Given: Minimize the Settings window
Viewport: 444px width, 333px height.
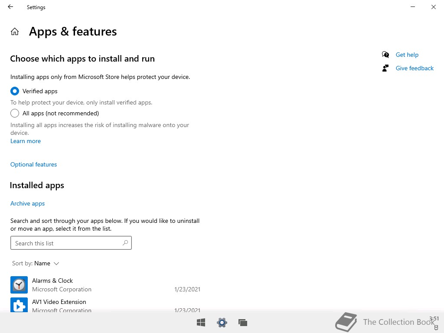Looking at the screenshot, I should (413, 7).
